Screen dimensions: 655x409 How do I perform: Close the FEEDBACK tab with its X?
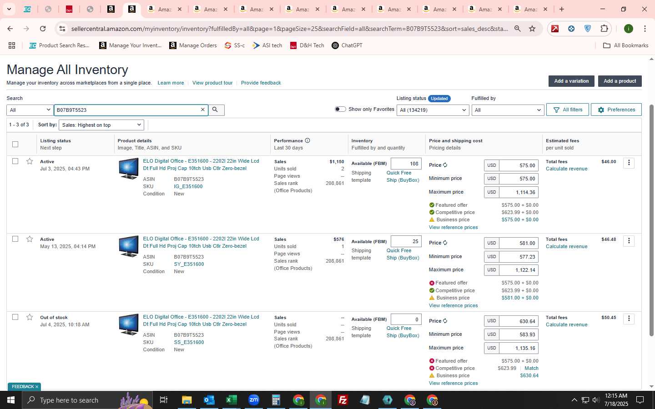click(37, 387)
